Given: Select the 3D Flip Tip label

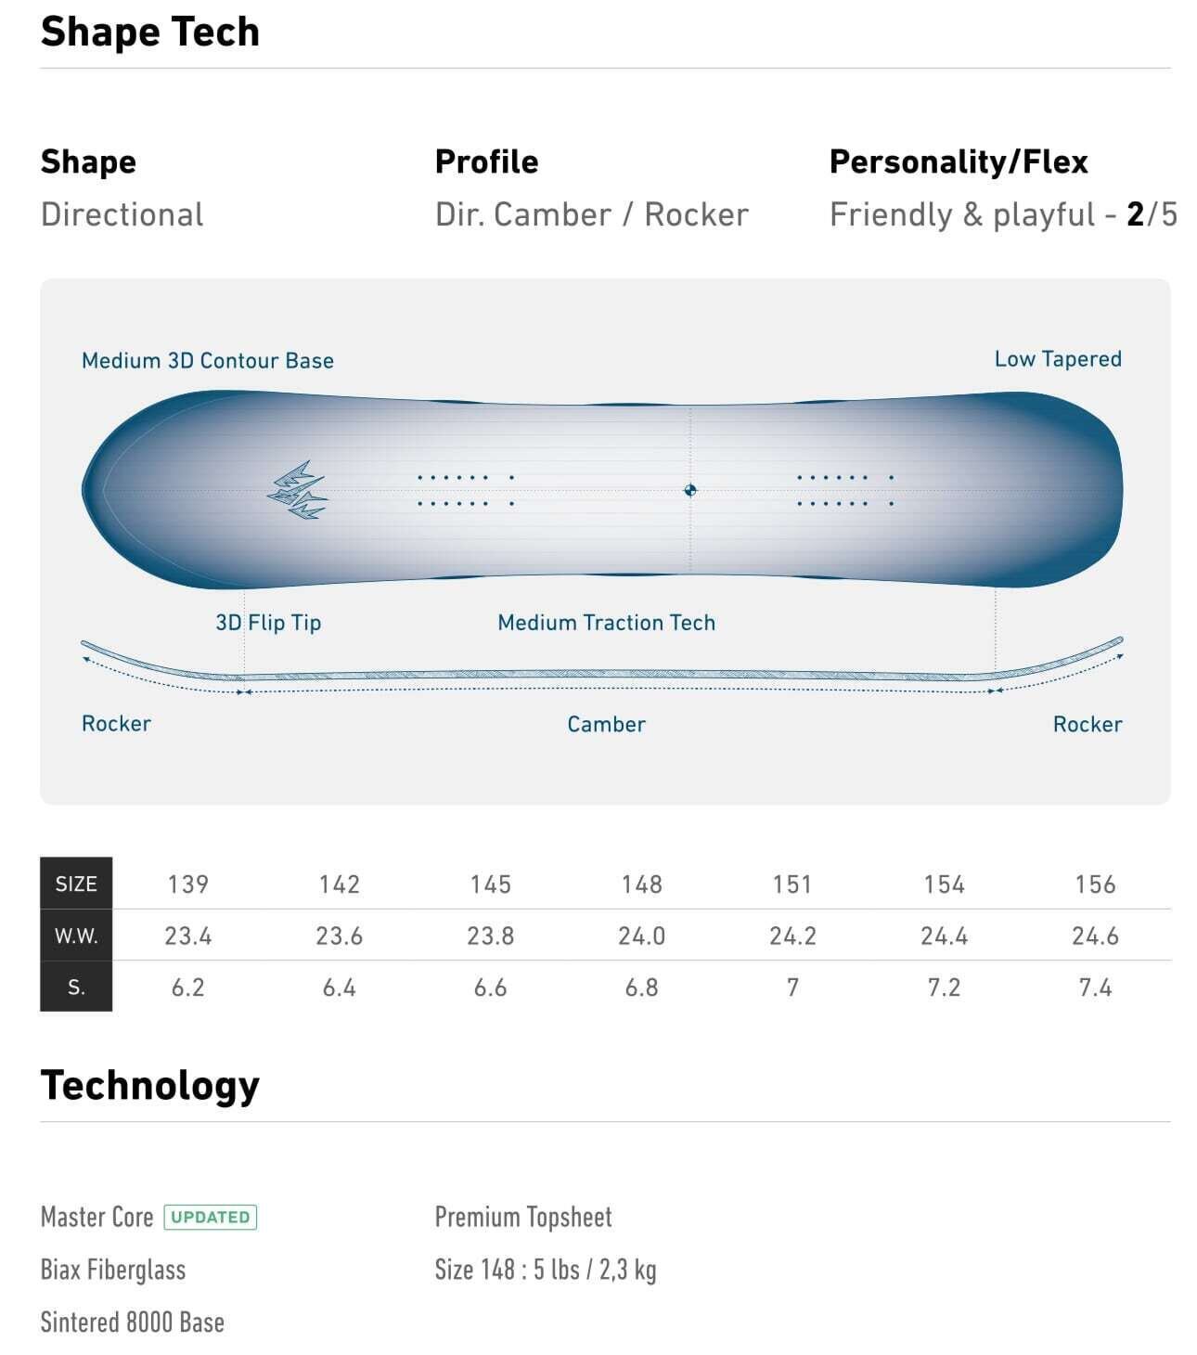Looking at the screenshot, I should [x=268, y=623].
